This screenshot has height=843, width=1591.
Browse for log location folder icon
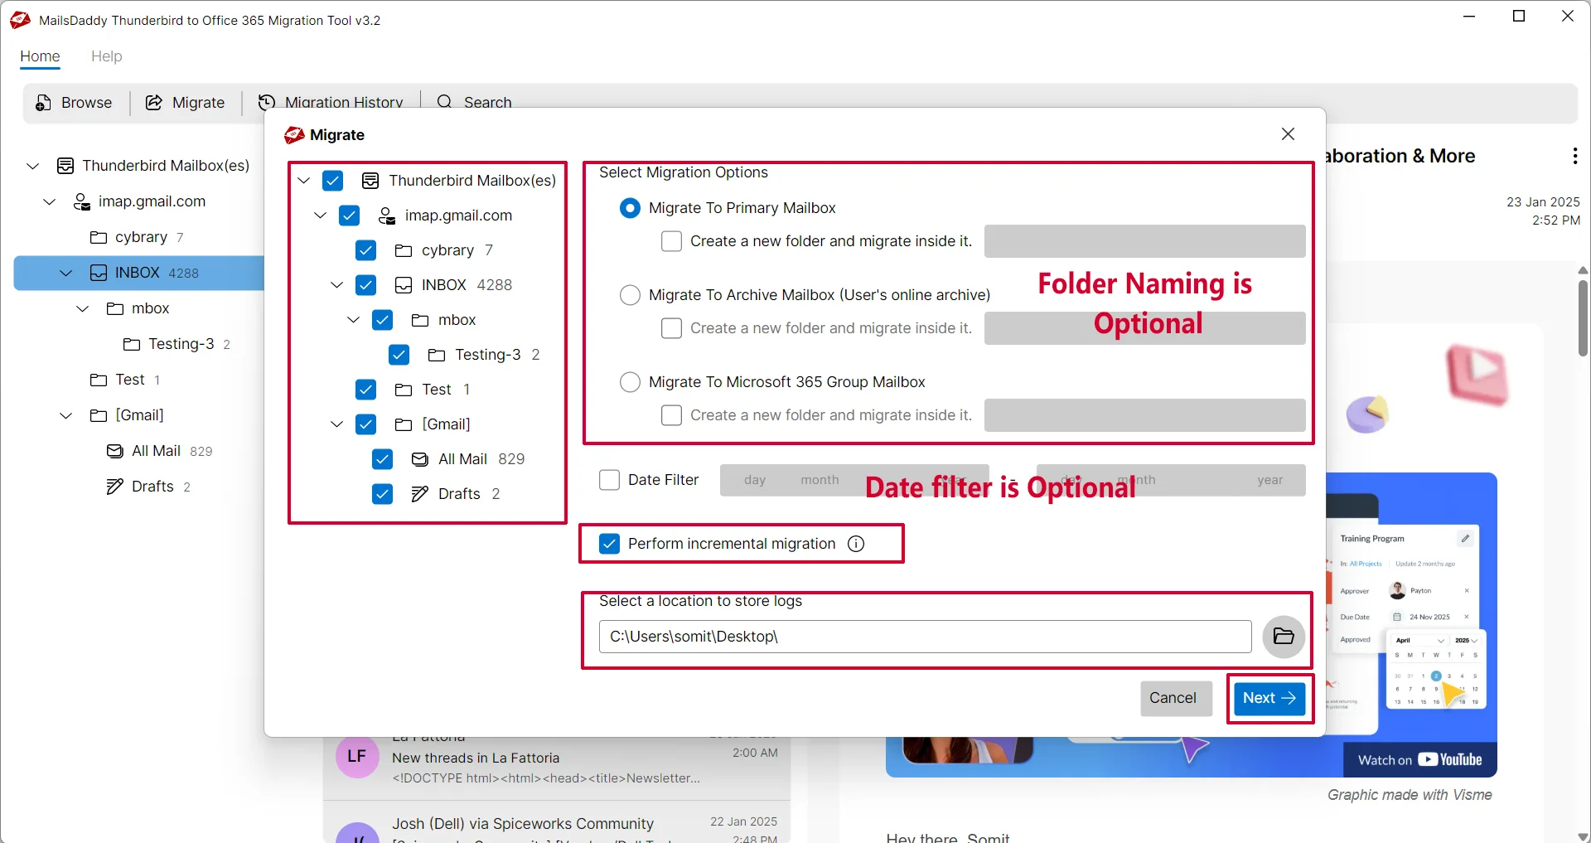(x=1284, y=637)
